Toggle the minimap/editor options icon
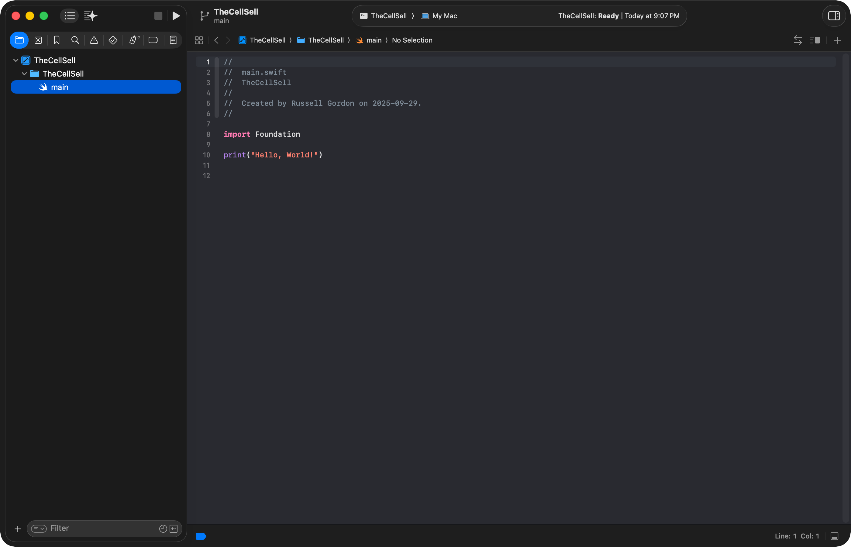Viewport: 851px width, 547px height. [x=815, y=40]
